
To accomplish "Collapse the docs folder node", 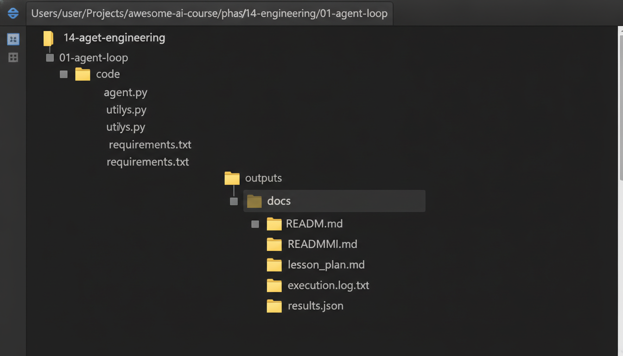I will tap(234, 201).
